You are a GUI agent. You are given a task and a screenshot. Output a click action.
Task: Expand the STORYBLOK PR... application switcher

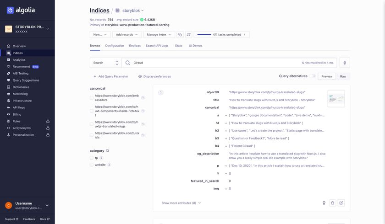(48, 29)
